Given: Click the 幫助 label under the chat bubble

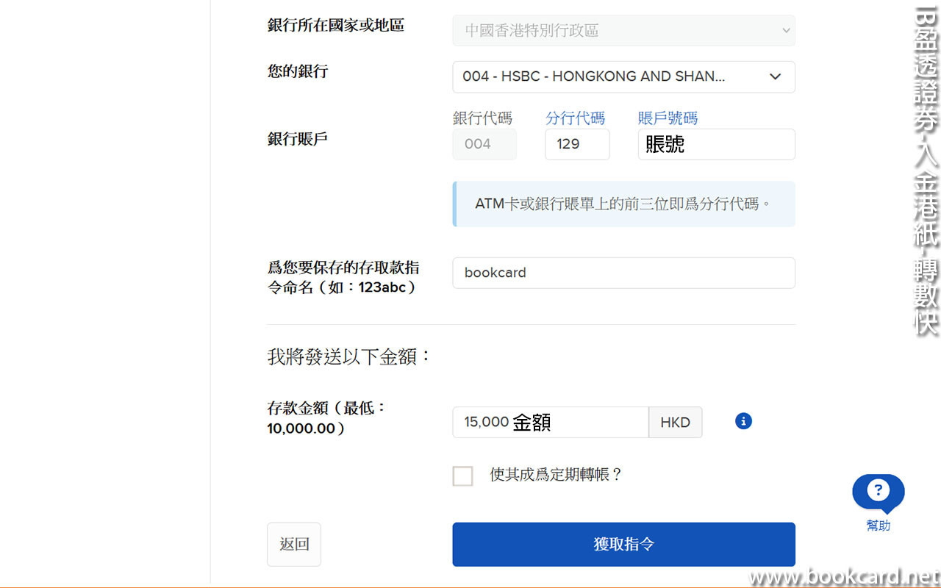Looking at the screenshot, I should [x=878, y=526].
